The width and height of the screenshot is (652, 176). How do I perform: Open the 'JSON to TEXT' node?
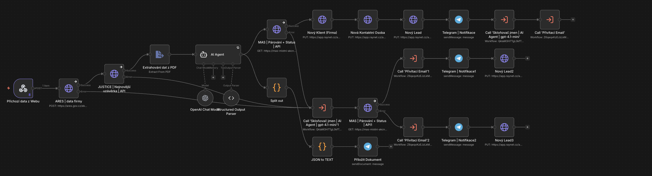click(322, 147)
